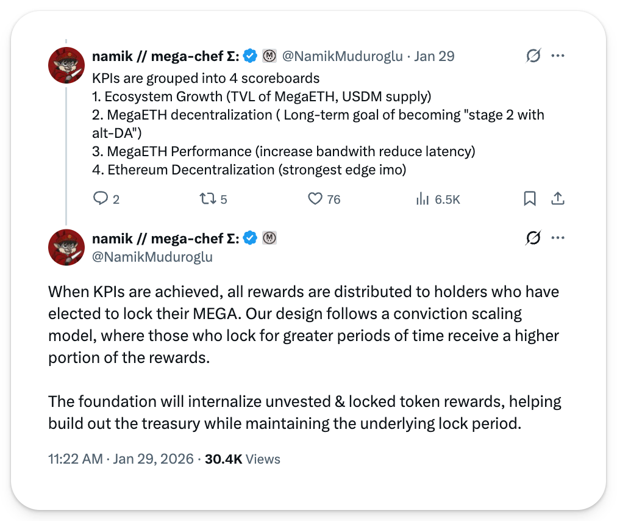Like the tweet with 76 likes
Screen dimensions: 617x521
(x=315, y=199)
